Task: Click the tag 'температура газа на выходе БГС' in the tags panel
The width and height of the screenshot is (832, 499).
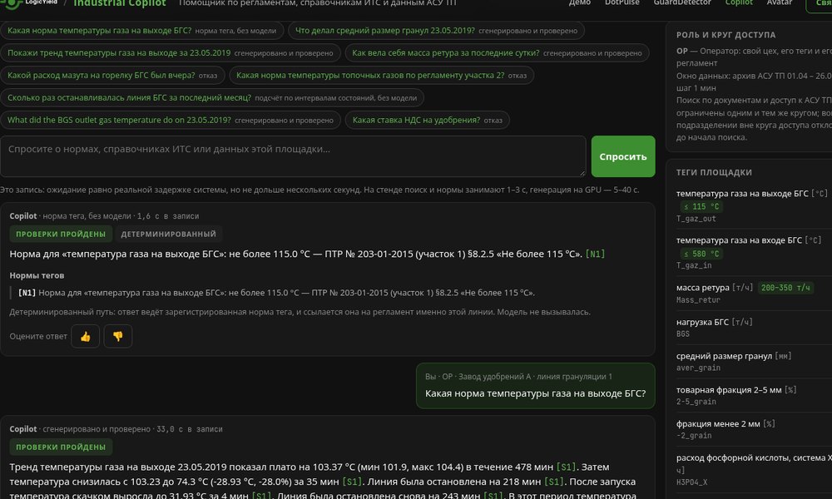Action: [742, 194]
